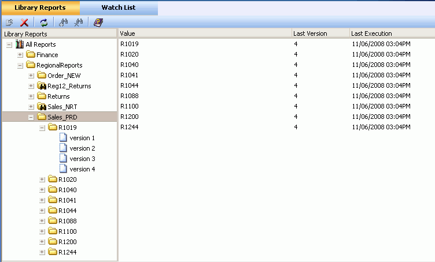Viewport: 435px width, 262px height.
Task: Switch to the Watch List tab
Action: point(119,8)
